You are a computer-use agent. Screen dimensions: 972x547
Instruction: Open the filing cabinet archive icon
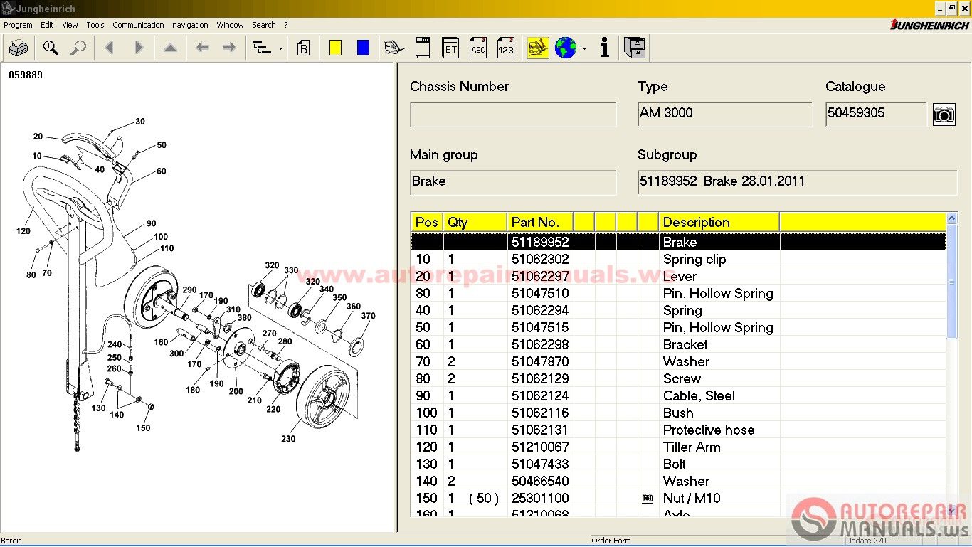635,48
